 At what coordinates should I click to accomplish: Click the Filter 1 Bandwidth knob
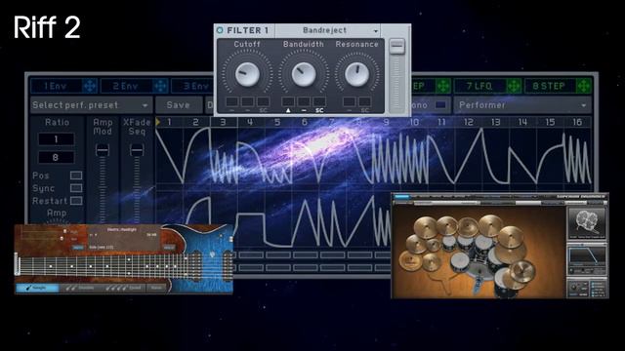(304, 74)
